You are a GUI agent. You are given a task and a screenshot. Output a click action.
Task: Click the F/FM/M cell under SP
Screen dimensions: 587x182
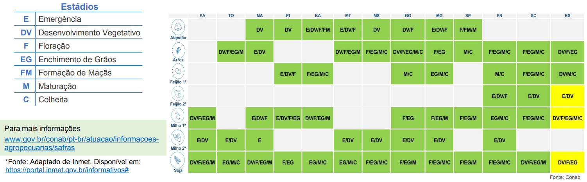tap(468, 30)
